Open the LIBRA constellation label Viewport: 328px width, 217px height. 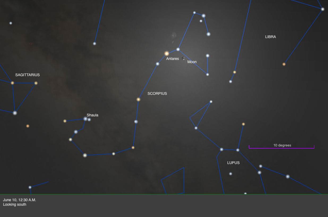(x=270, y=37)
